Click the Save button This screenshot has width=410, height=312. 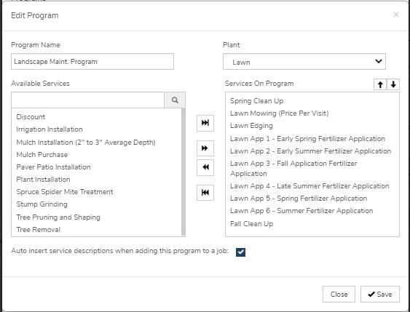[380, 295]
